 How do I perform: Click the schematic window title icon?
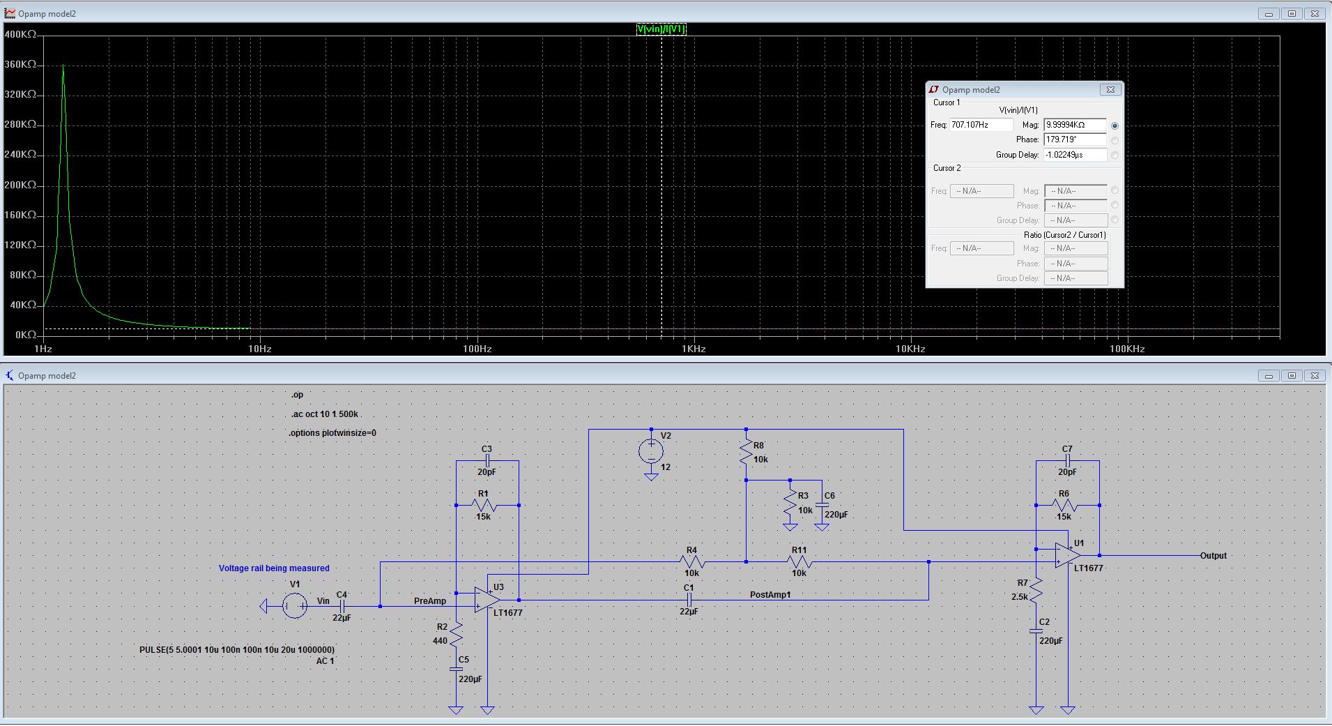tap(10, 375)
